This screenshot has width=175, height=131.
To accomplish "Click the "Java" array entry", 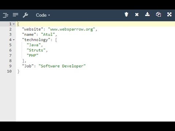I will coord(34,45).
